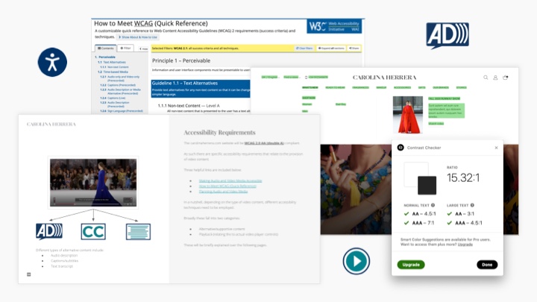Open the Our Brands menu item
The image size is (537, 302).
(441, 88)
